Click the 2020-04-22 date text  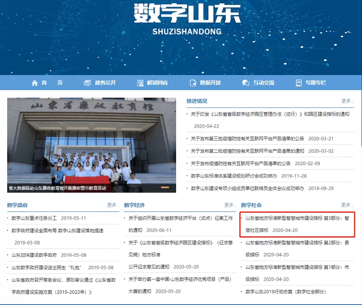206,126
